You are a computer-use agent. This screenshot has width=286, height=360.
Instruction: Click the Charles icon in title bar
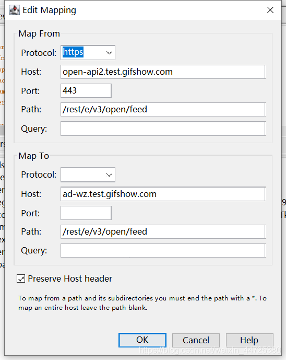click(x=15, y=10)
